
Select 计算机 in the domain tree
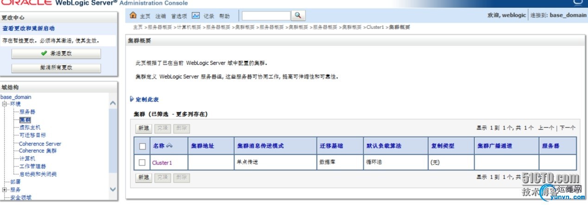tap(27, 159)
